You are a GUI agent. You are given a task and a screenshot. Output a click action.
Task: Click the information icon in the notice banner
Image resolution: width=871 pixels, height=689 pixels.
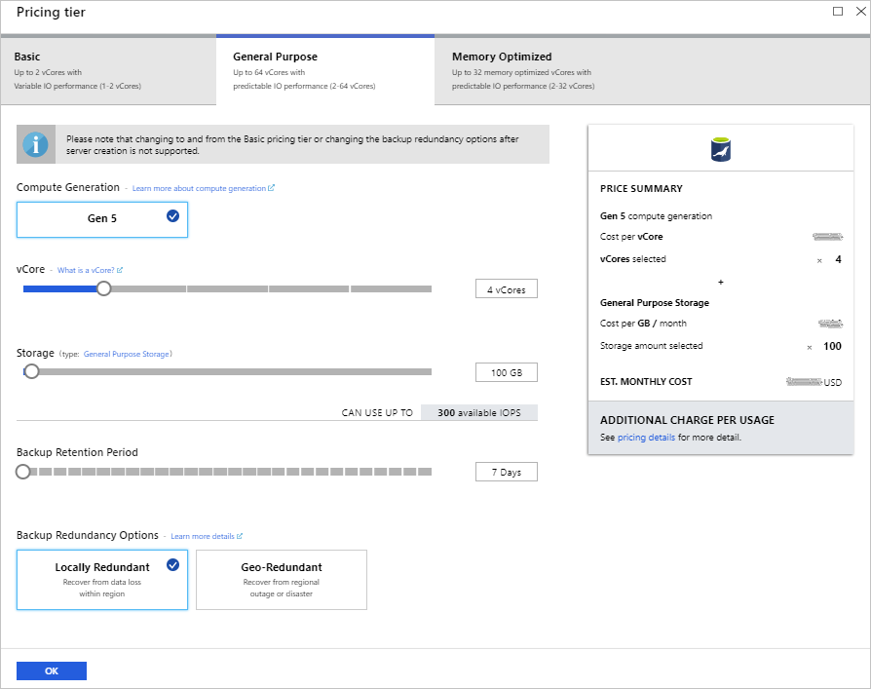[36, 143]
